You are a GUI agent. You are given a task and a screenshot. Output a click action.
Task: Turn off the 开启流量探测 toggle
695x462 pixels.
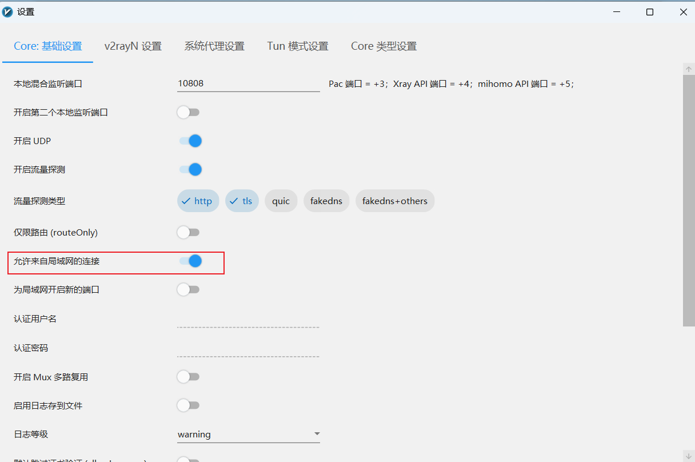point(190,169)
